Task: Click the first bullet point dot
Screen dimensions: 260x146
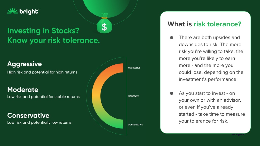Action: pos(172,38)
